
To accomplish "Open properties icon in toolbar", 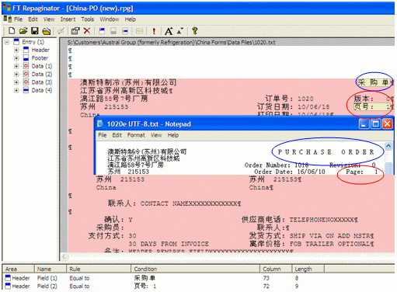I will 75,31.
